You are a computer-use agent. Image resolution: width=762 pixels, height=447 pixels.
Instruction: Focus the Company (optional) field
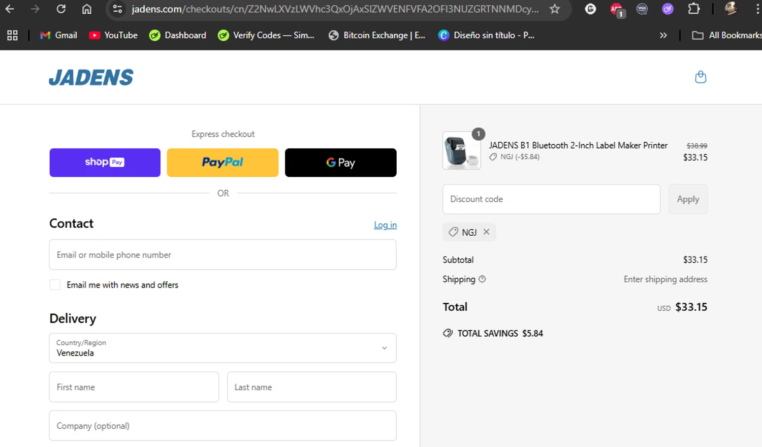pos(223,426)
